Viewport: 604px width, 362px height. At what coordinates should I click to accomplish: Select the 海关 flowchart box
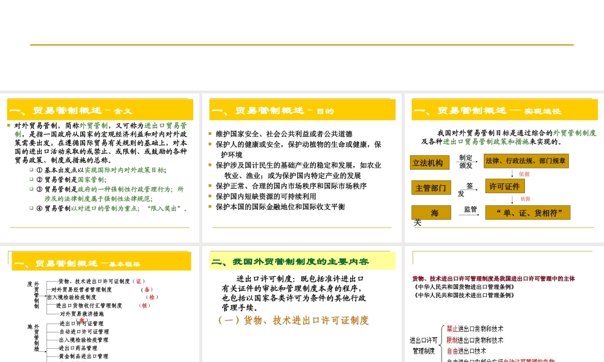(x=431, y=212)
